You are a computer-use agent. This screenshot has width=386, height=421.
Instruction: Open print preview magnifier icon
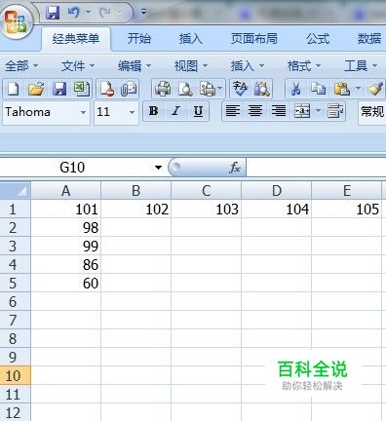tap(185, 89)
